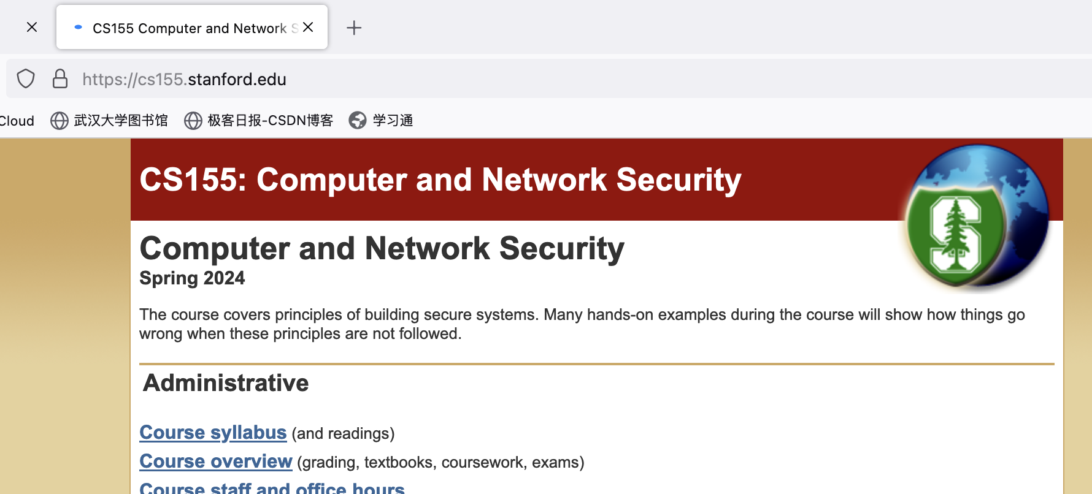The width and height of the screenshot is (1092, 494).
Task: Click the padlock site security icon
Action: (x=60, y=79)
